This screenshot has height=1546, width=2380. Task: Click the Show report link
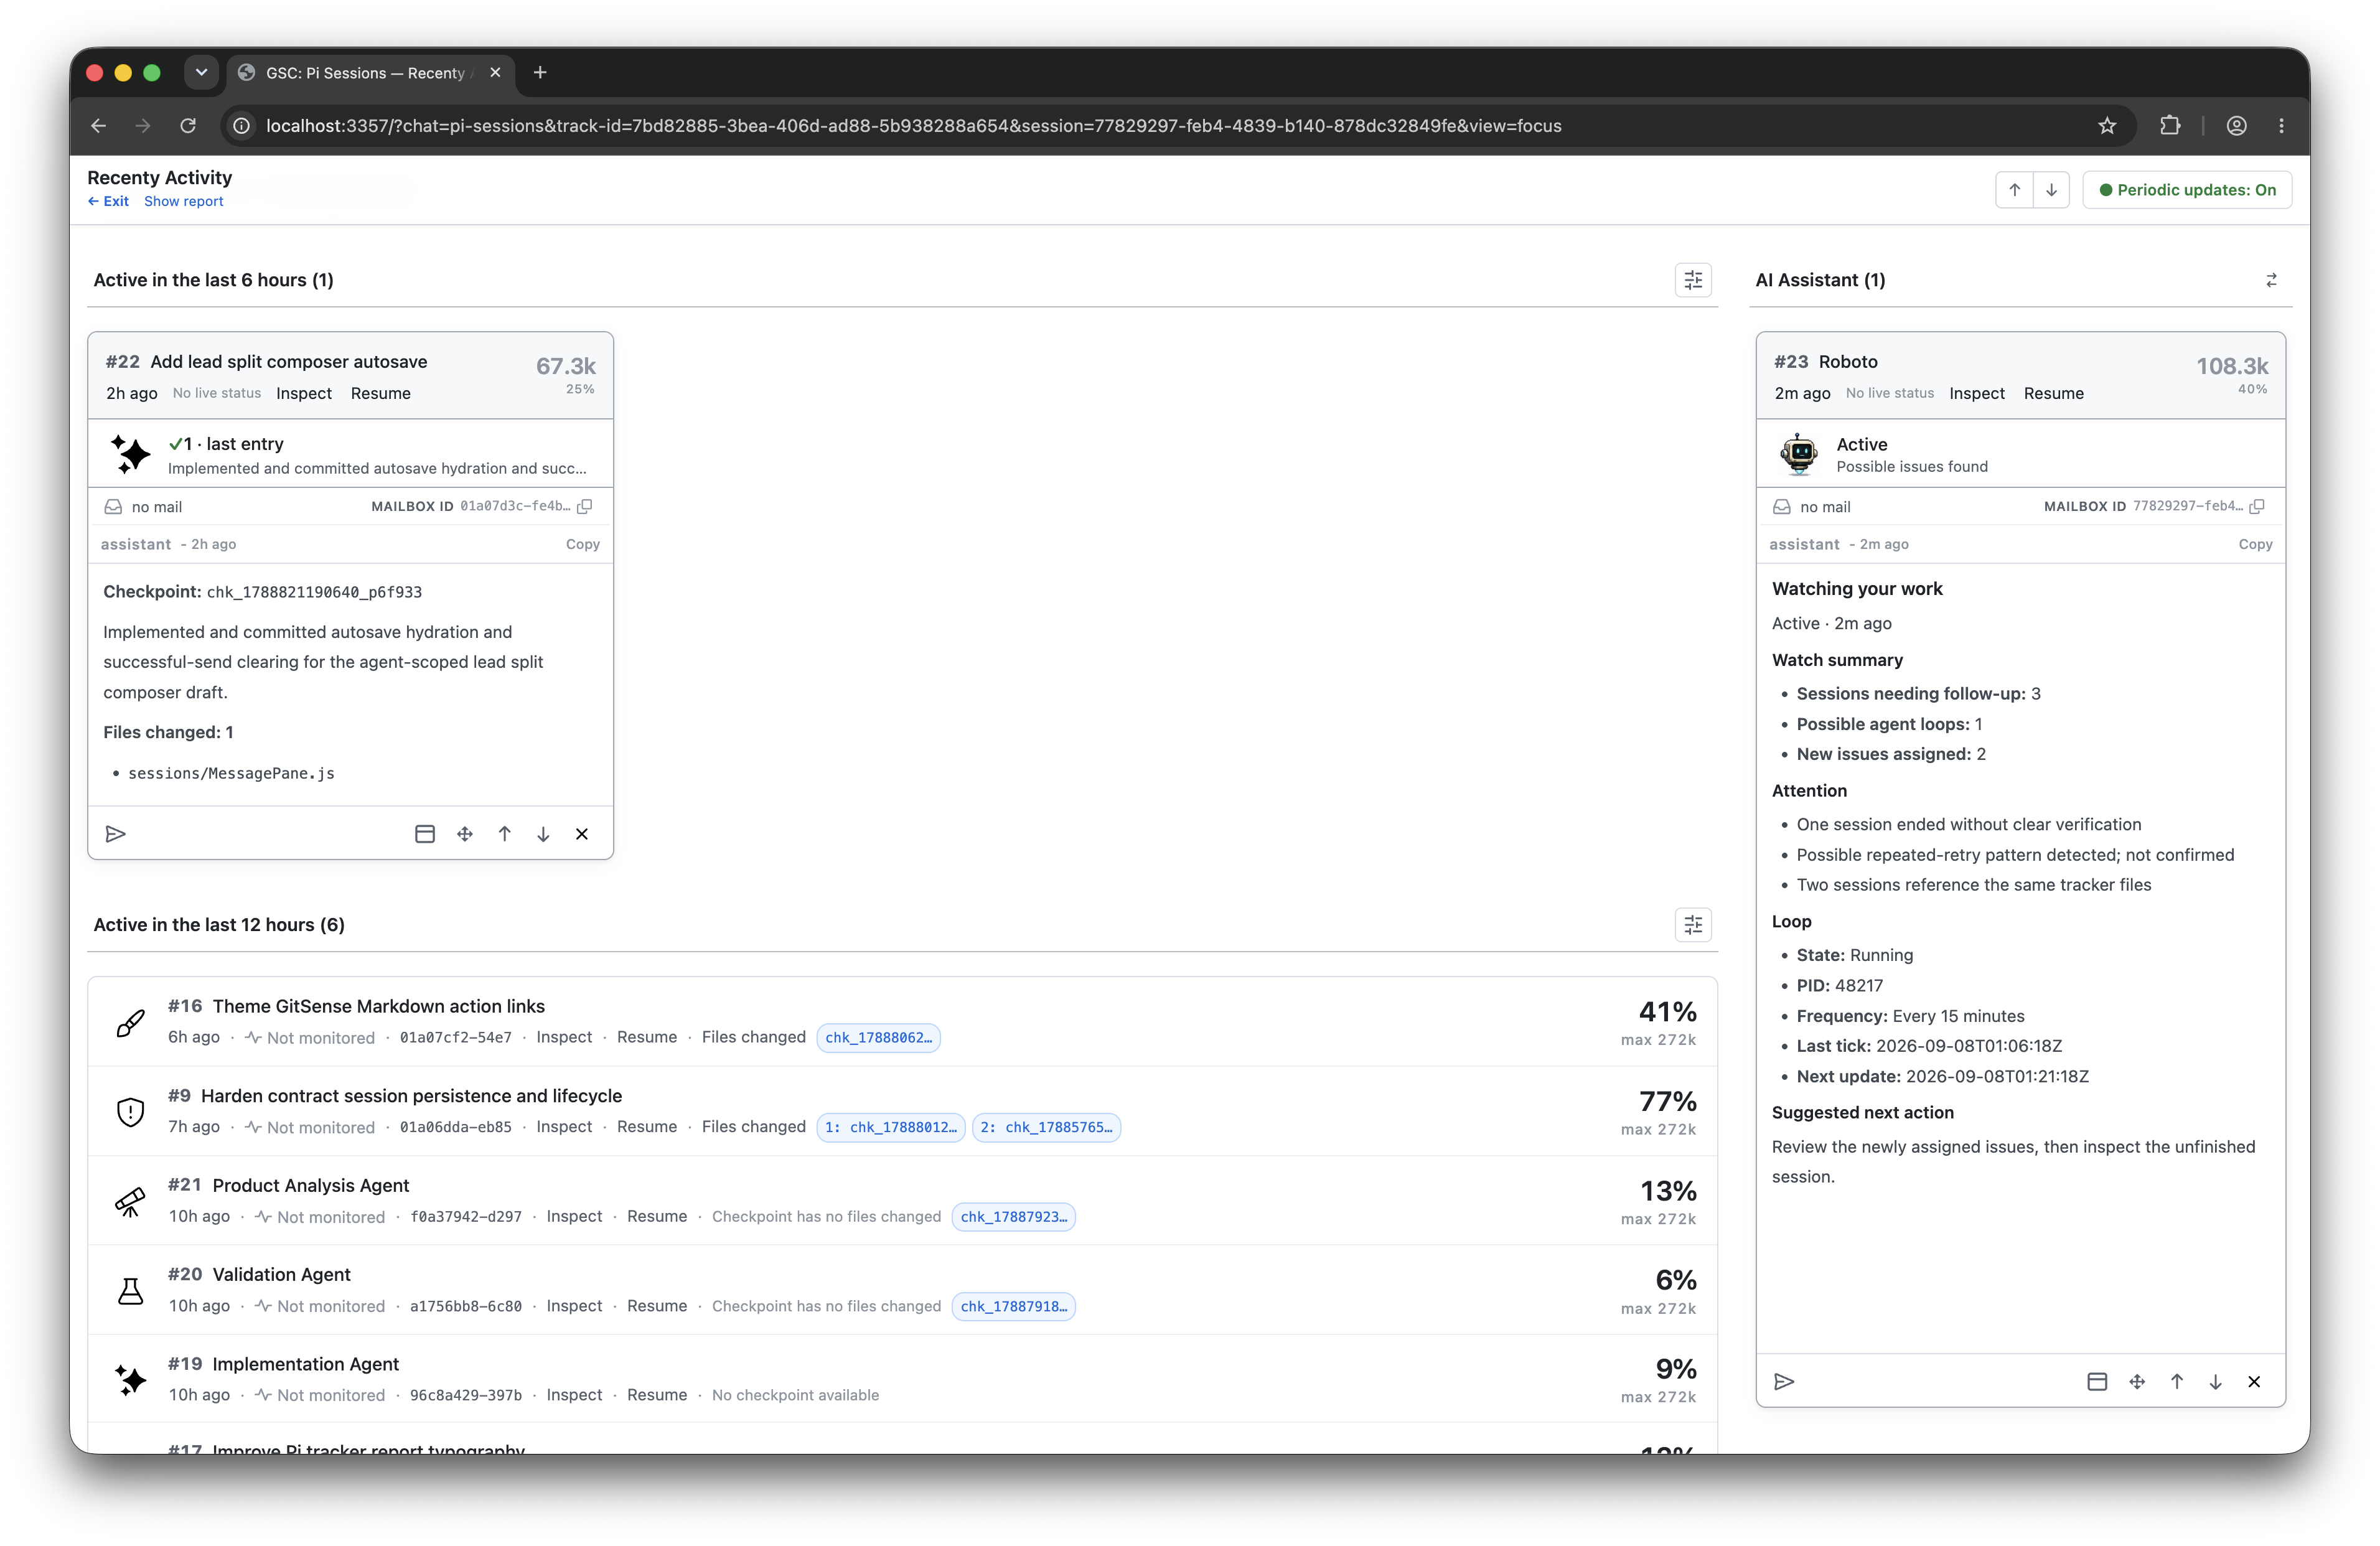coord(183,201)
